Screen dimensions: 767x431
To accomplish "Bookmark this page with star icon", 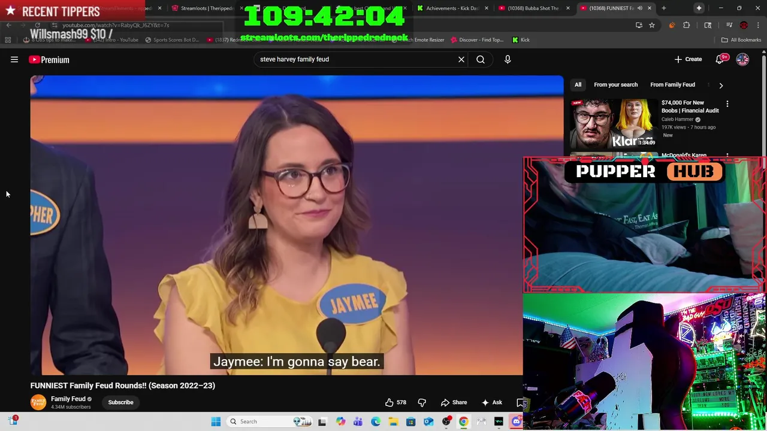I will (652, 25).
